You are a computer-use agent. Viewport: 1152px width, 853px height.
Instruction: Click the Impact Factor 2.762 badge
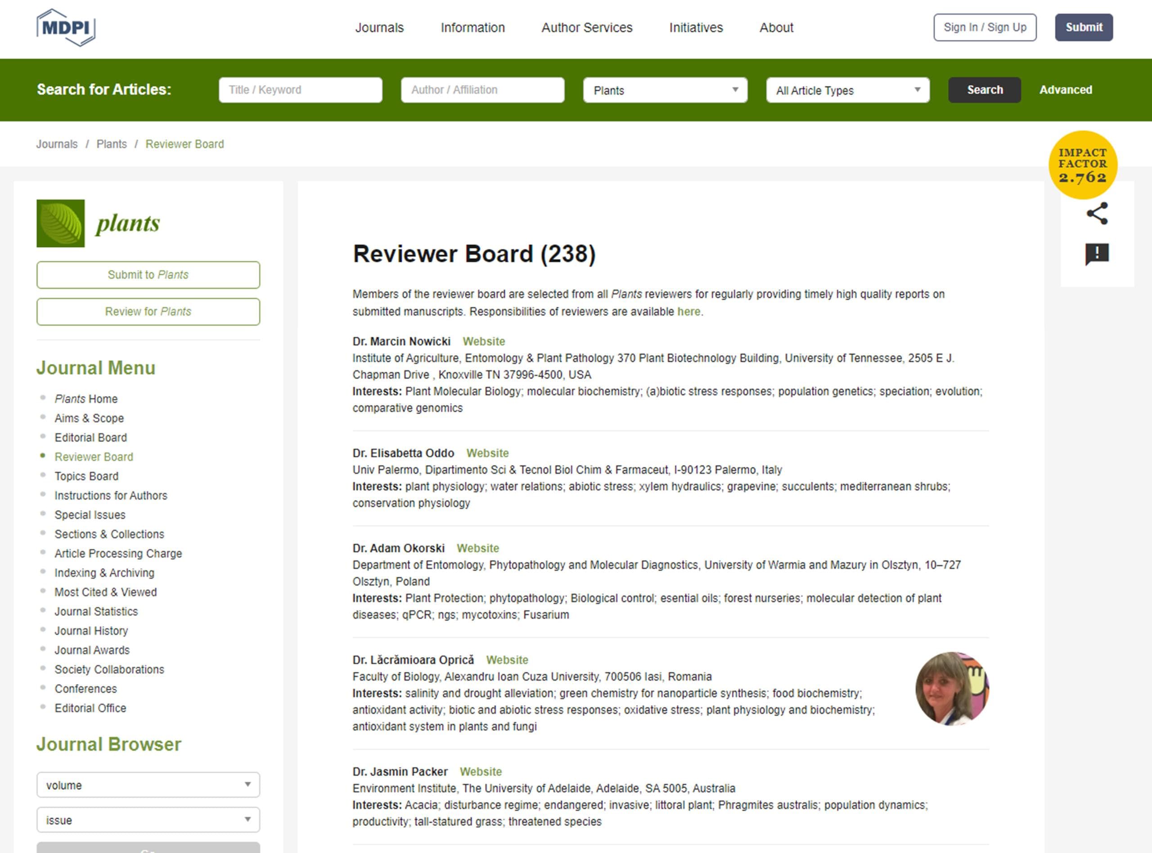1083,165
